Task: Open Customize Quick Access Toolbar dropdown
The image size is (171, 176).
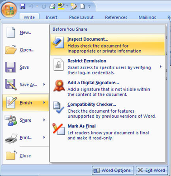Action: click(90, 7)
